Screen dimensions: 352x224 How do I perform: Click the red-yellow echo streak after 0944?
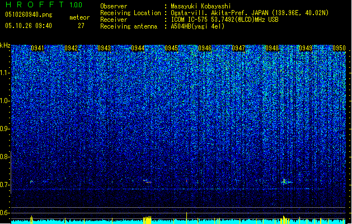click(147, 181)
